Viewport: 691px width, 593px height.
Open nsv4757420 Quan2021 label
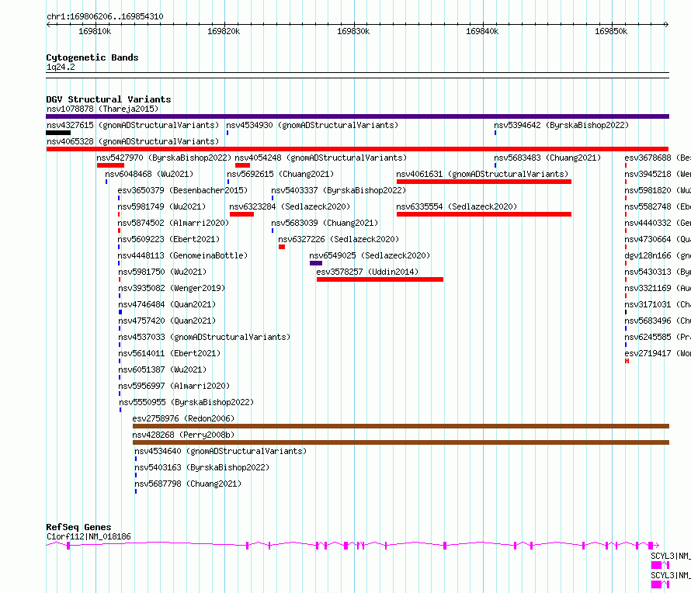(167, 321)
